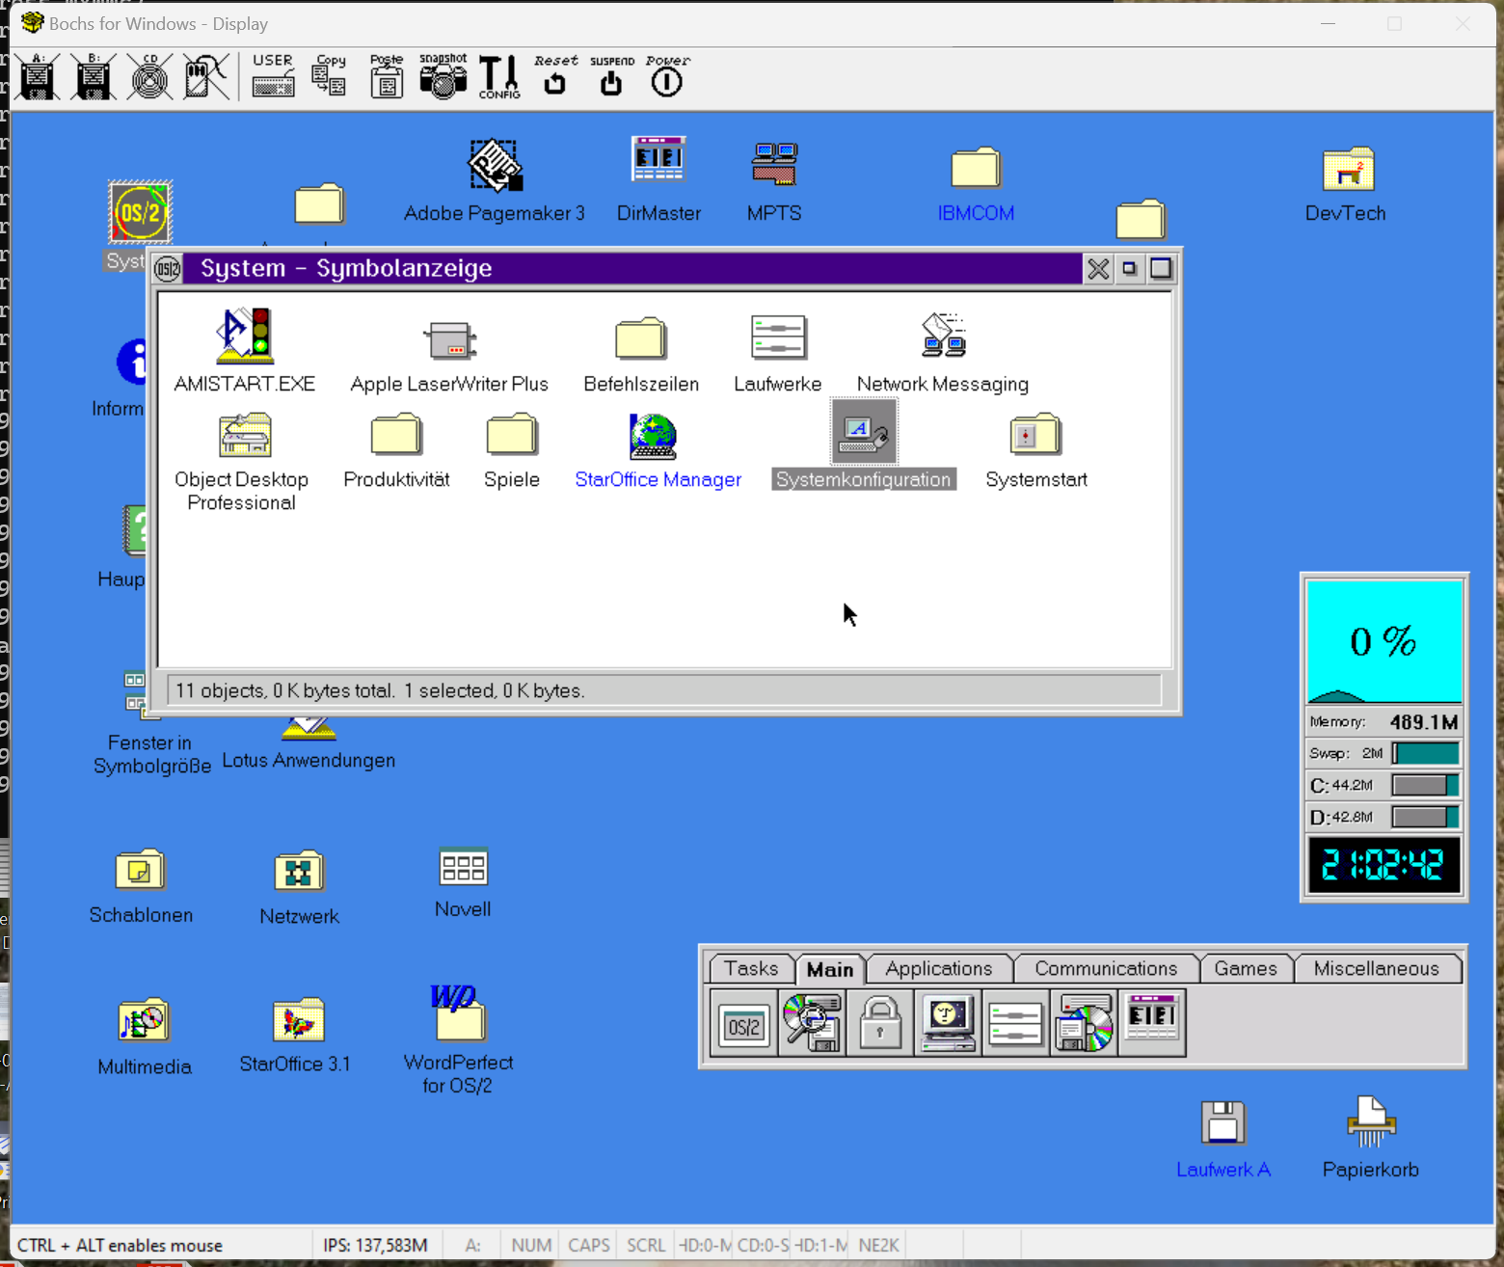Image resolution: width=1504 pixels, height=1267 pixels.
Task: Toggle floppy drive B: in Bochs toolbar
Action: [x=94, y=76]
